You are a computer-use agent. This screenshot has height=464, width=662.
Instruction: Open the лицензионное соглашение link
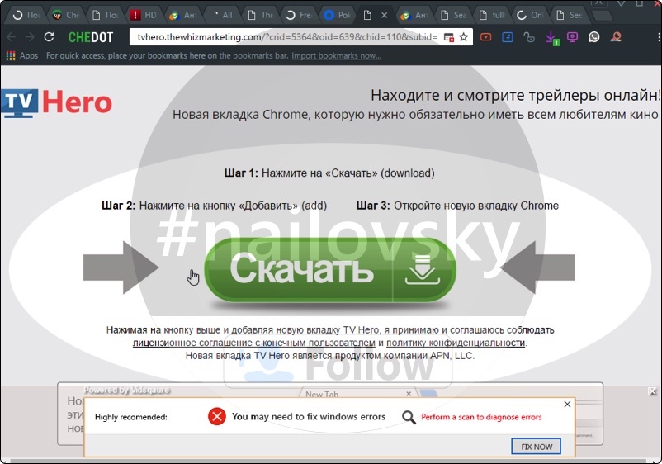(x=253, y=343)
